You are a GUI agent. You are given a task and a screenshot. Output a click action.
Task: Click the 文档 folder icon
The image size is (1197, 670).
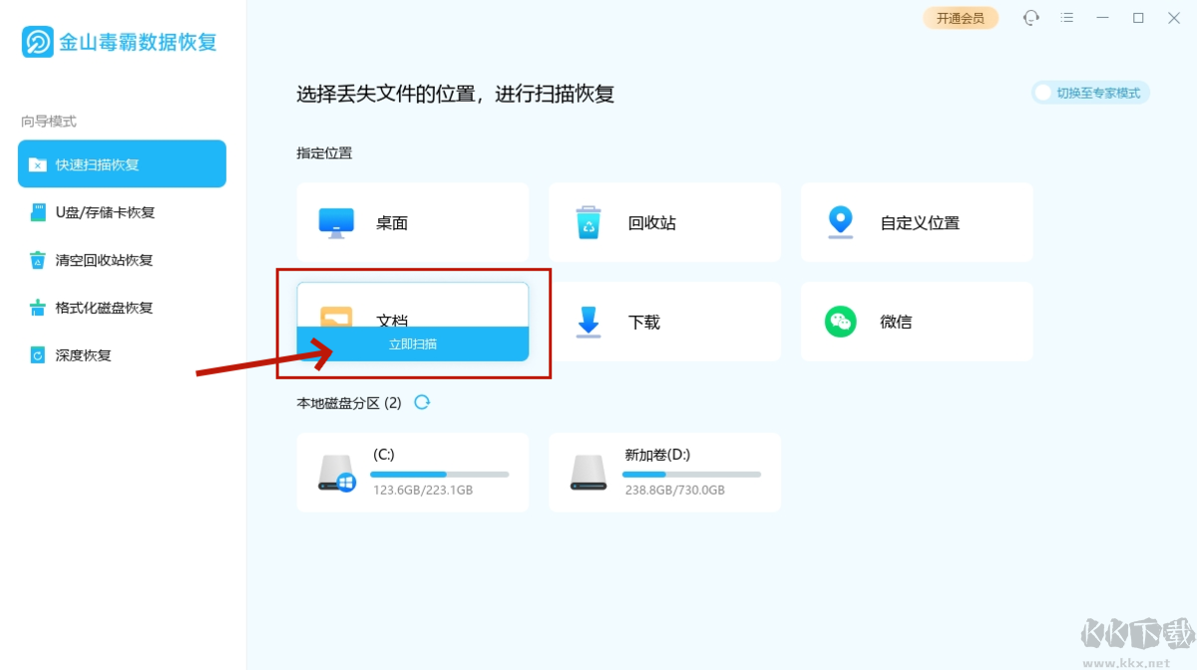[336, 314]
